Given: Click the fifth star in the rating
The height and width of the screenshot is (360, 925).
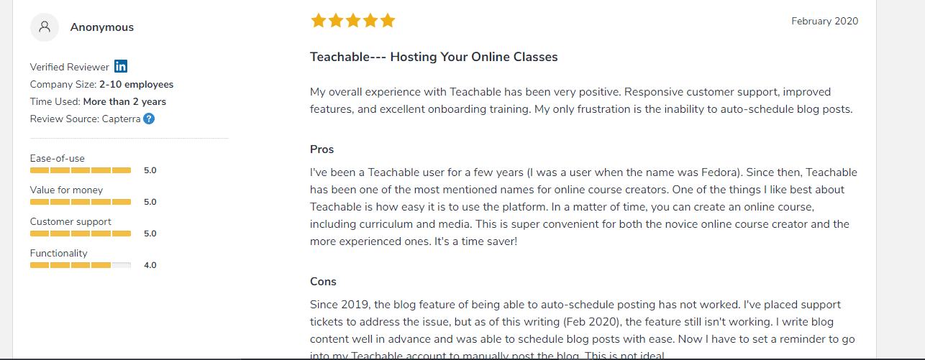Looking at the screenshot, I should point(388,21).
